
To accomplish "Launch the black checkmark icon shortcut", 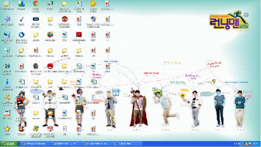I will (x=21, y=19).
